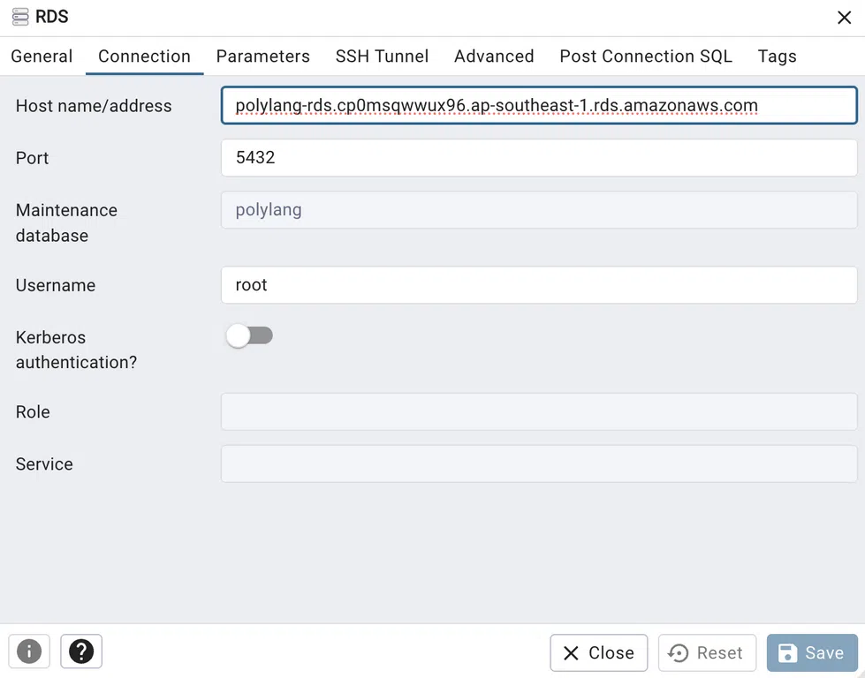Click the Reset button
Image resolution: width=865 pixels, height=678 pixels.
point(707,652)
